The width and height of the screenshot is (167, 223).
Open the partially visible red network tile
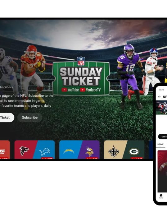click(x=5, y=150)
